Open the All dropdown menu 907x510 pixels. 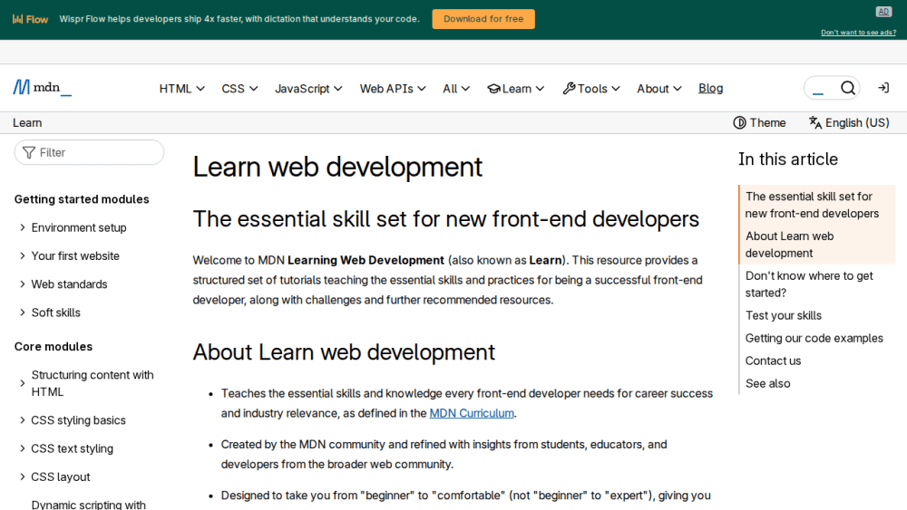tap(456, 89)
